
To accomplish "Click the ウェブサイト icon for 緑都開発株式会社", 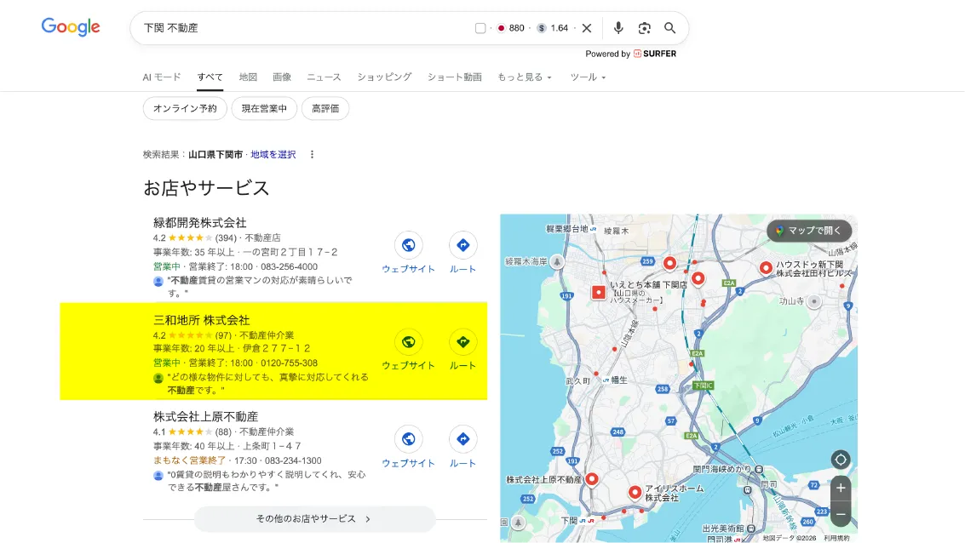I will pos(409,244).
